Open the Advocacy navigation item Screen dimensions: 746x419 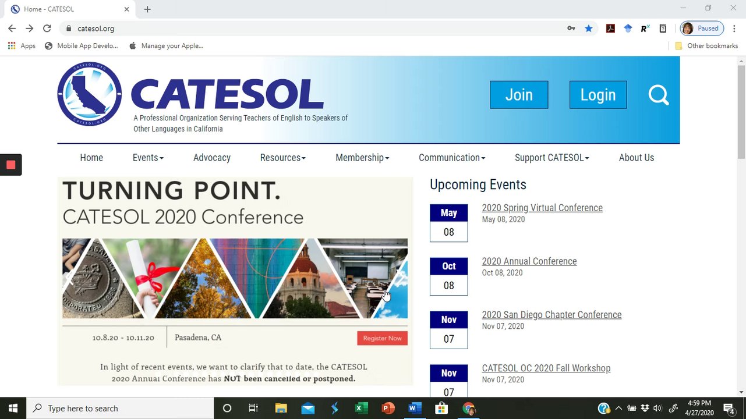click(212, 158)
